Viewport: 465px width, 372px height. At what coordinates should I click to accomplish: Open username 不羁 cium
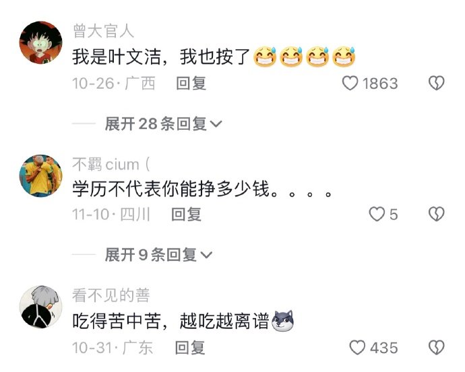(x=111, y=165)
